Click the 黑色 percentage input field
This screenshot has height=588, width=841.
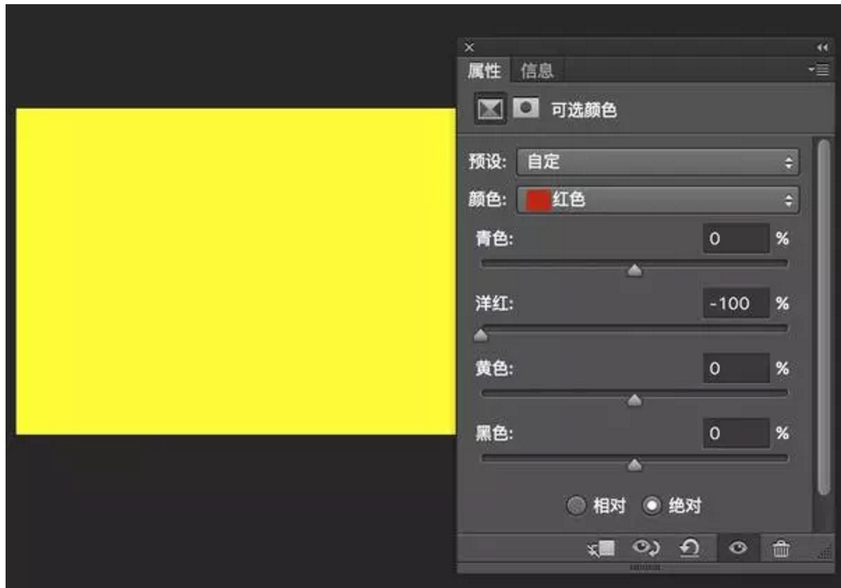point(736,433)
